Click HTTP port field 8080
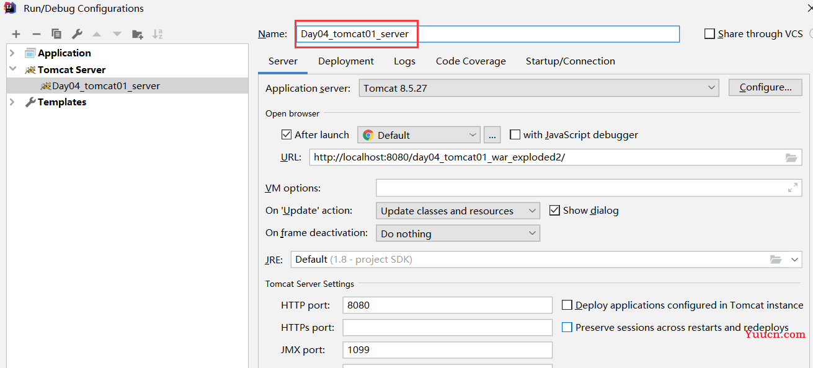 click(x=447, y=305)
